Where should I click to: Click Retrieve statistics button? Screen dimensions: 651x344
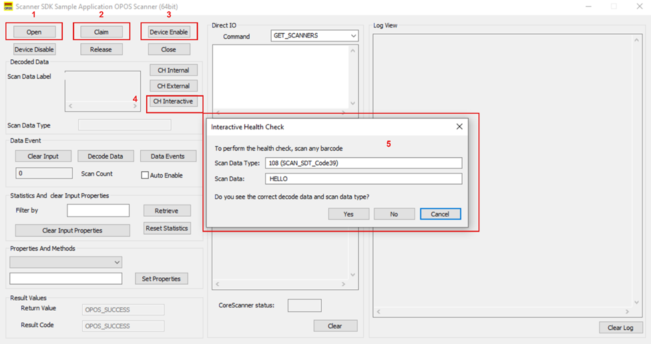point(167,211)
